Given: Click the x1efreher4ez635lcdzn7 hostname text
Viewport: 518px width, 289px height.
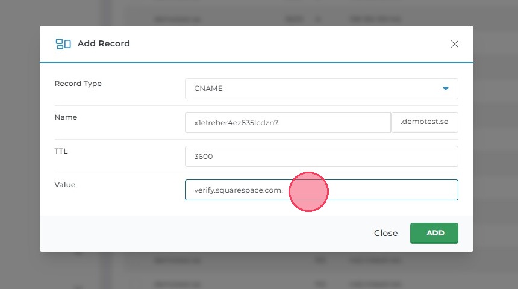Looking at the screenshot, I should 236,122.
